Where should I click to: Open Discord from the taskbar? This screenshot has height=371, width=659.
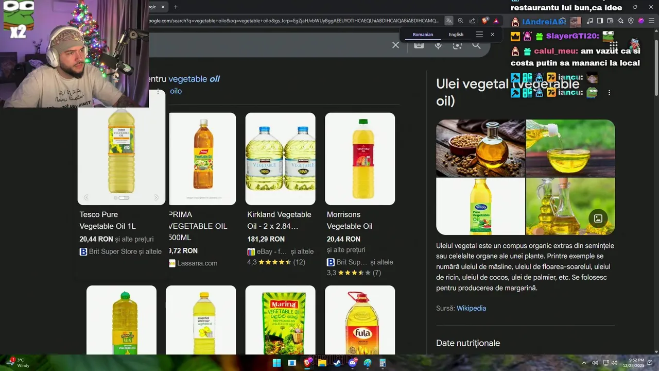click(353, 363)
